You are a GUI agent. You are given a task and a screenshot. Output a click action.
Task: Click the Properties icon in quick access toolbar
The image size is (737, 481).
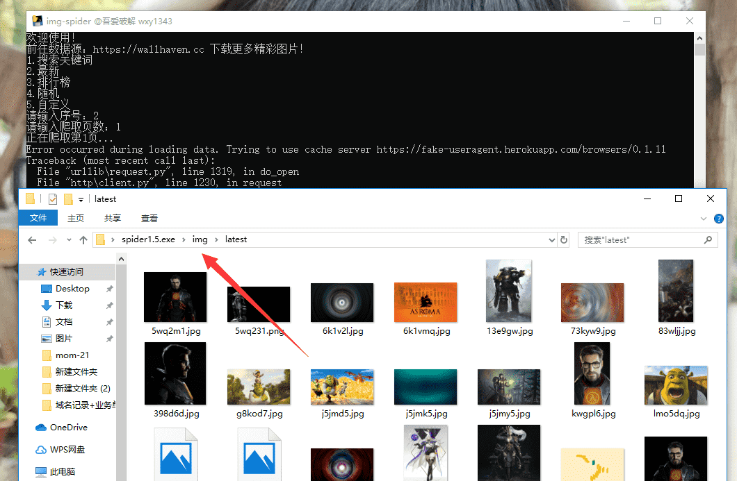click(x=53, y=199)
